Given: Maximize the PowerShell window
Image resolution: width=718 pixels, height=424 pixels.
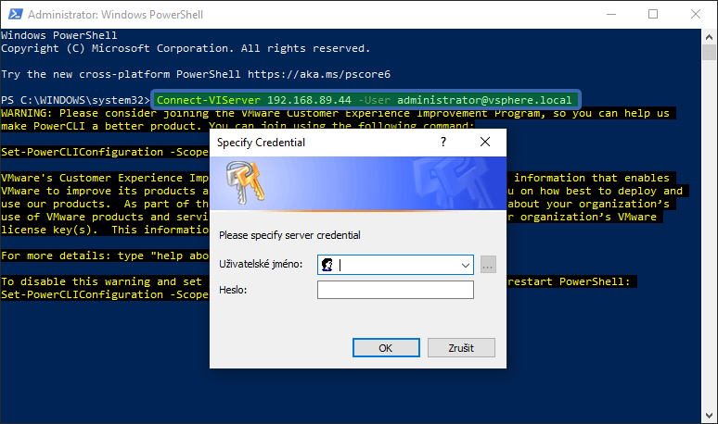Looking at the screenshot, I should pos(653,14).
